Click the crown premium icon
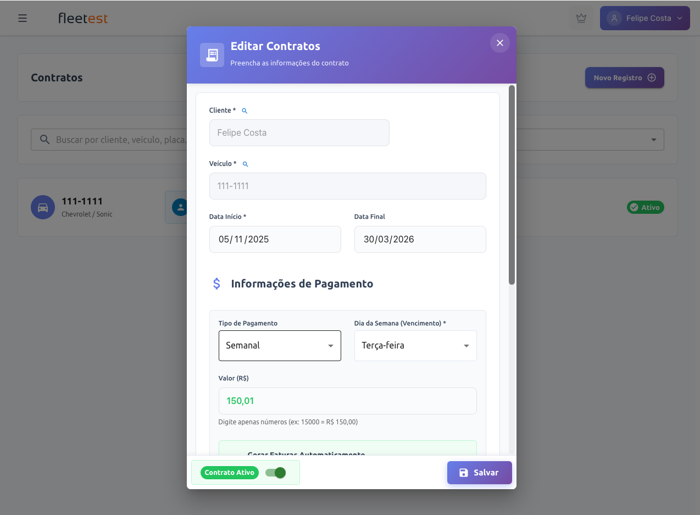 [581, 18]
